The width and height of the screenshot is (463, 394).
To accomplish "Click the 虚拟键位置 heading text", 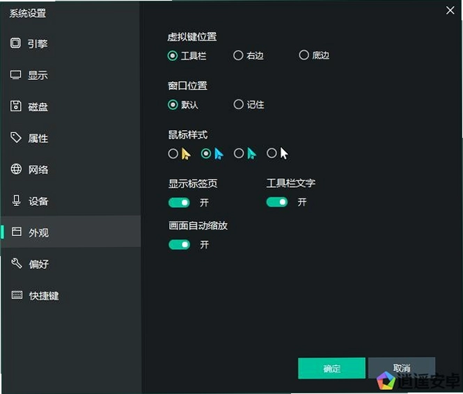I will pyautogui.click(x=192, y=37).
